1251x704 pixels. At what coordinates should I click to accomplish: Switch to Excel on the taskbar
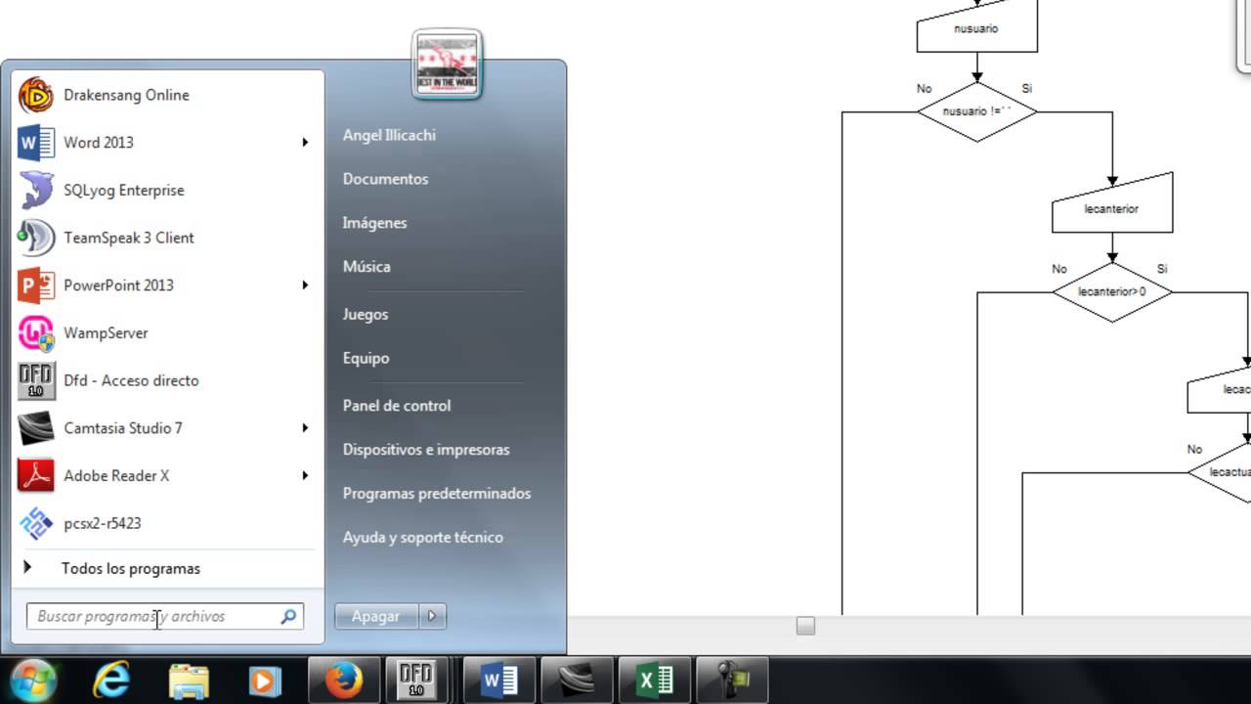click(655, 681)
